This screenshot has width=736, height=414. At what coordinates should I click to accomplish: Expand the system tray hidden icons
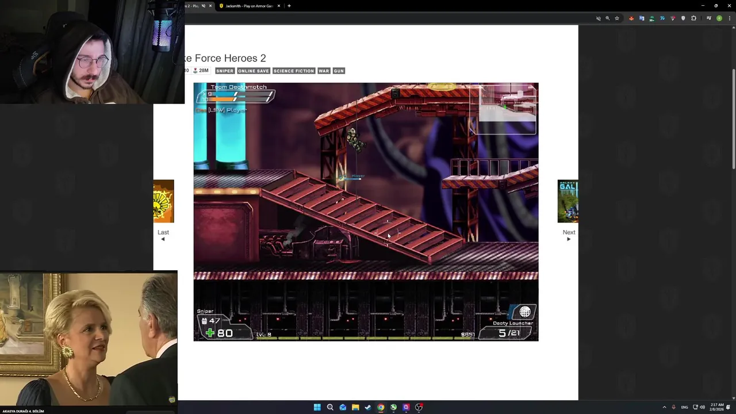pos(664,407)
